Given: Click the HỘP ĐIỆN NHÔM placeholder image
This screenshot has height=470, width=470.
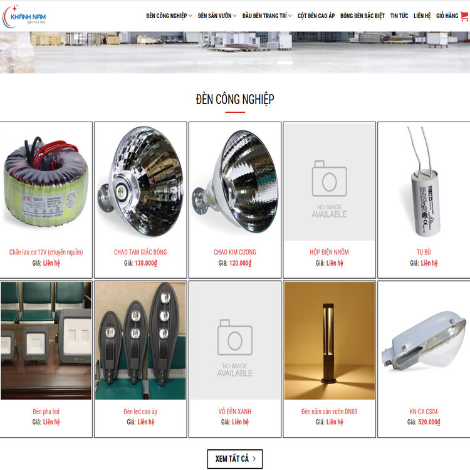Looking at the screenshot, I should (329, 182).
